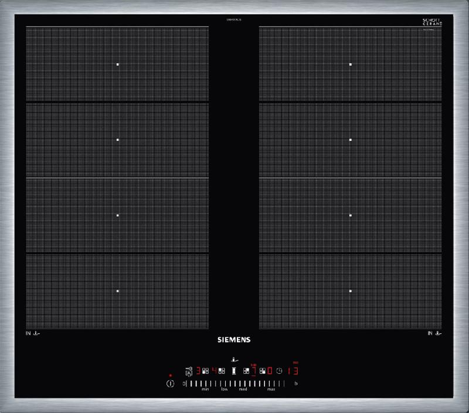Tap the red '4' power level display
This screenshot has width=469, height=413.
pyautogui.click(x=215, y=371)
